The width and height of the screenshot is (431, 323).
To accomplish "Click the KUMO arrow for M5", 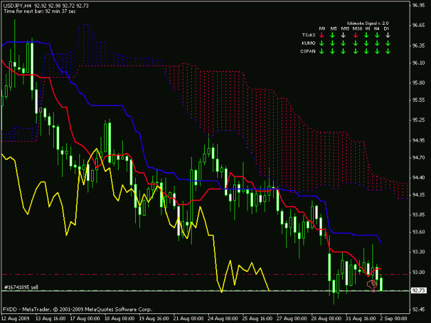I will (x=332, y=43).
